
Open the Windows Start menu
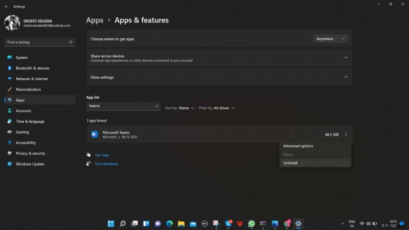tap(111, 223)
